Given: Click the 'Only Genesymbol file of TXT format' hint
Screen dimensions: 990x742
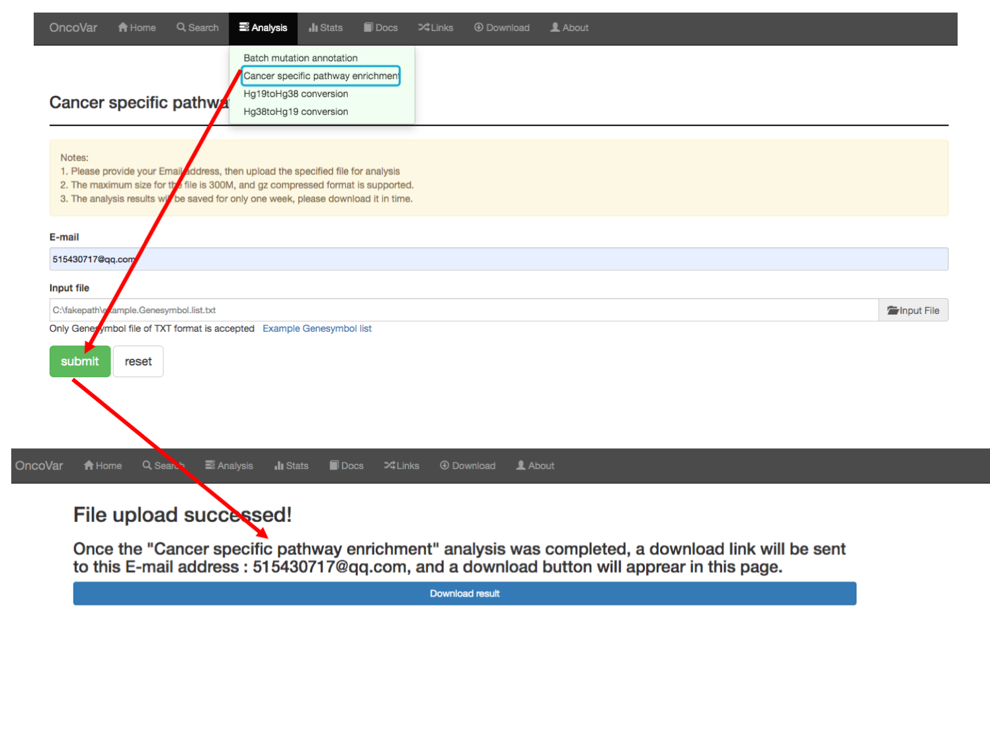Looking at the screenshot, I should (152, 328).
